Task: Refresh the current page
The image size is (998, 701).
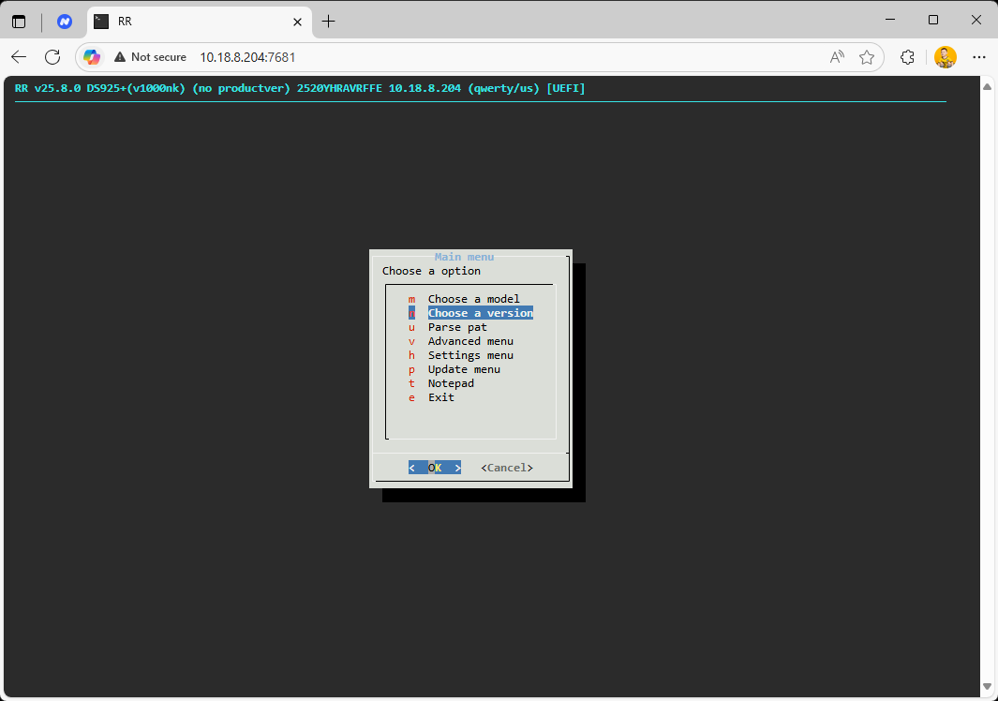Action: coord(52,57)
